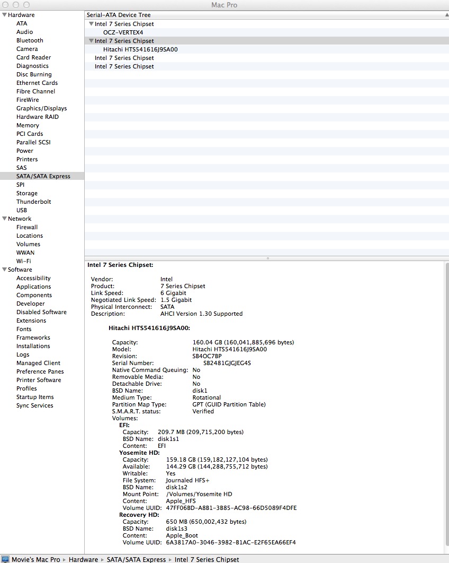This screenshot has width=449, height=563.
Task: Select ATA in the sidebar
Action: [x=22, y=23]
